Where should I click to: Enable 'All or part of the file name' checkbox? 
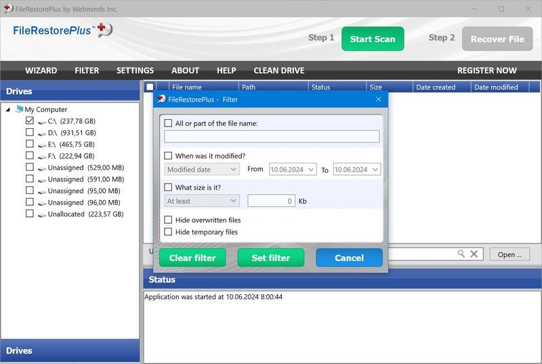168,123
